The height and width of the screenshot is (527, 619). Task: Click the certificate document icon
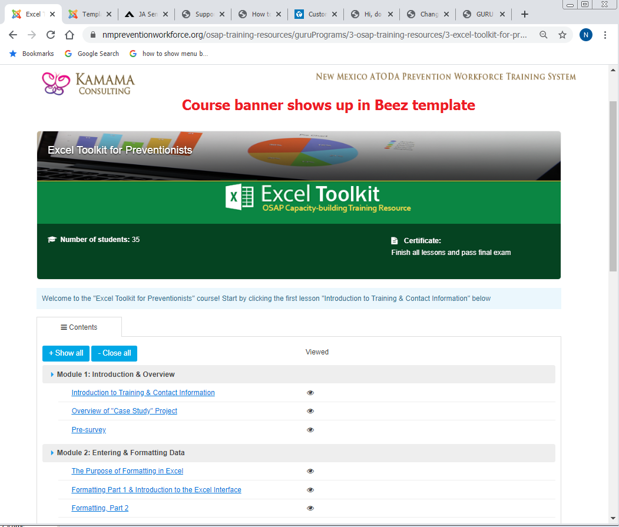(395, 240)
